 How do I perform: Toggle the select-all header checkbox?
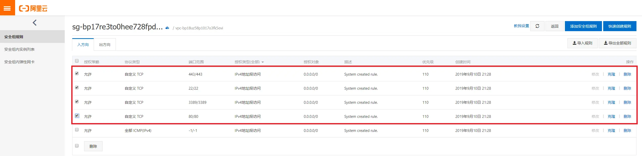[77, 61]
